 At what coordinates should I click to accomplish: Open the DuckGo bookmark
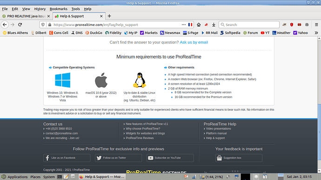[x=94, y=33]
